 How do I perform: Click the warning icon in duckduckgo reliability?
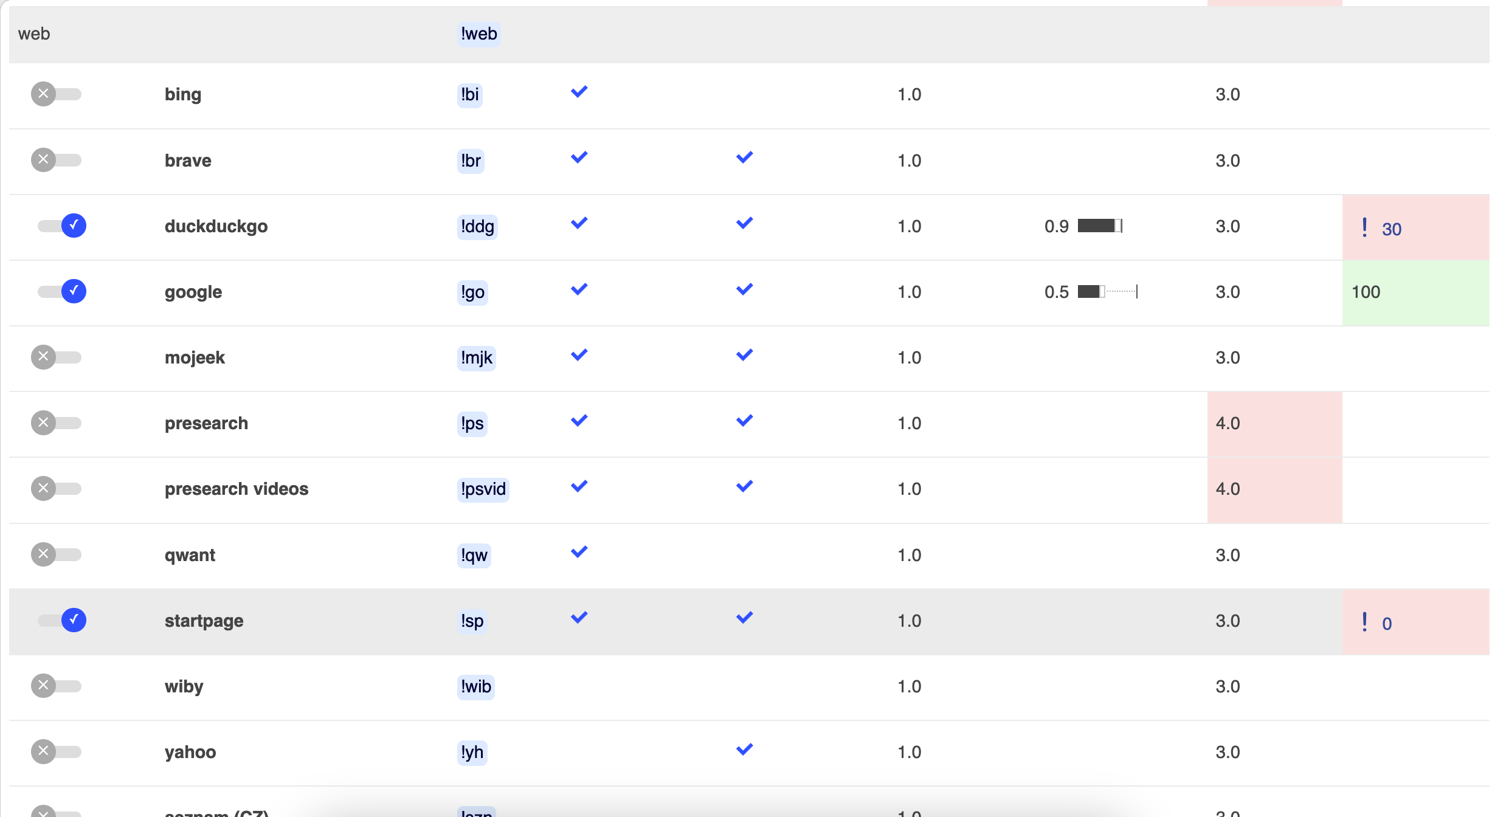point(1365,227)
